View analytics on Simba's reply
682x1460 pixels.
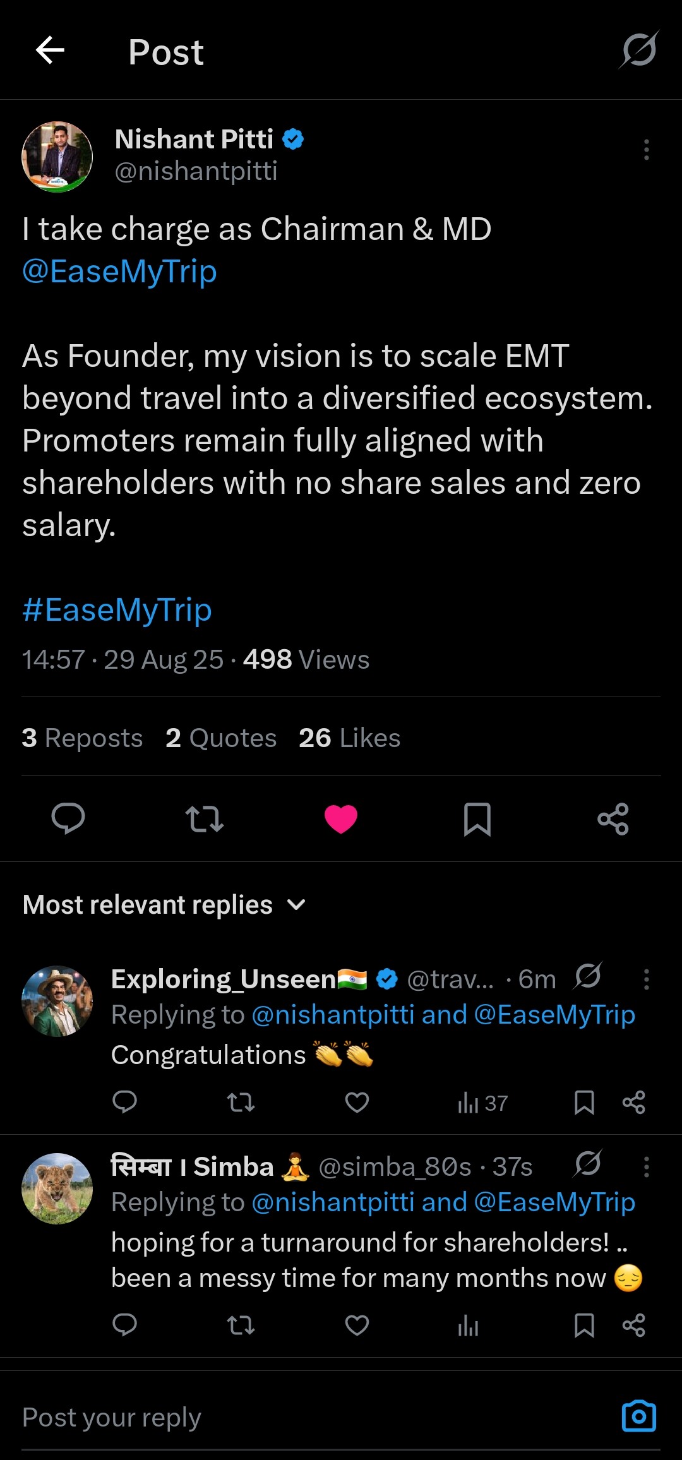pyautogui.click(x=468, y=1325)
